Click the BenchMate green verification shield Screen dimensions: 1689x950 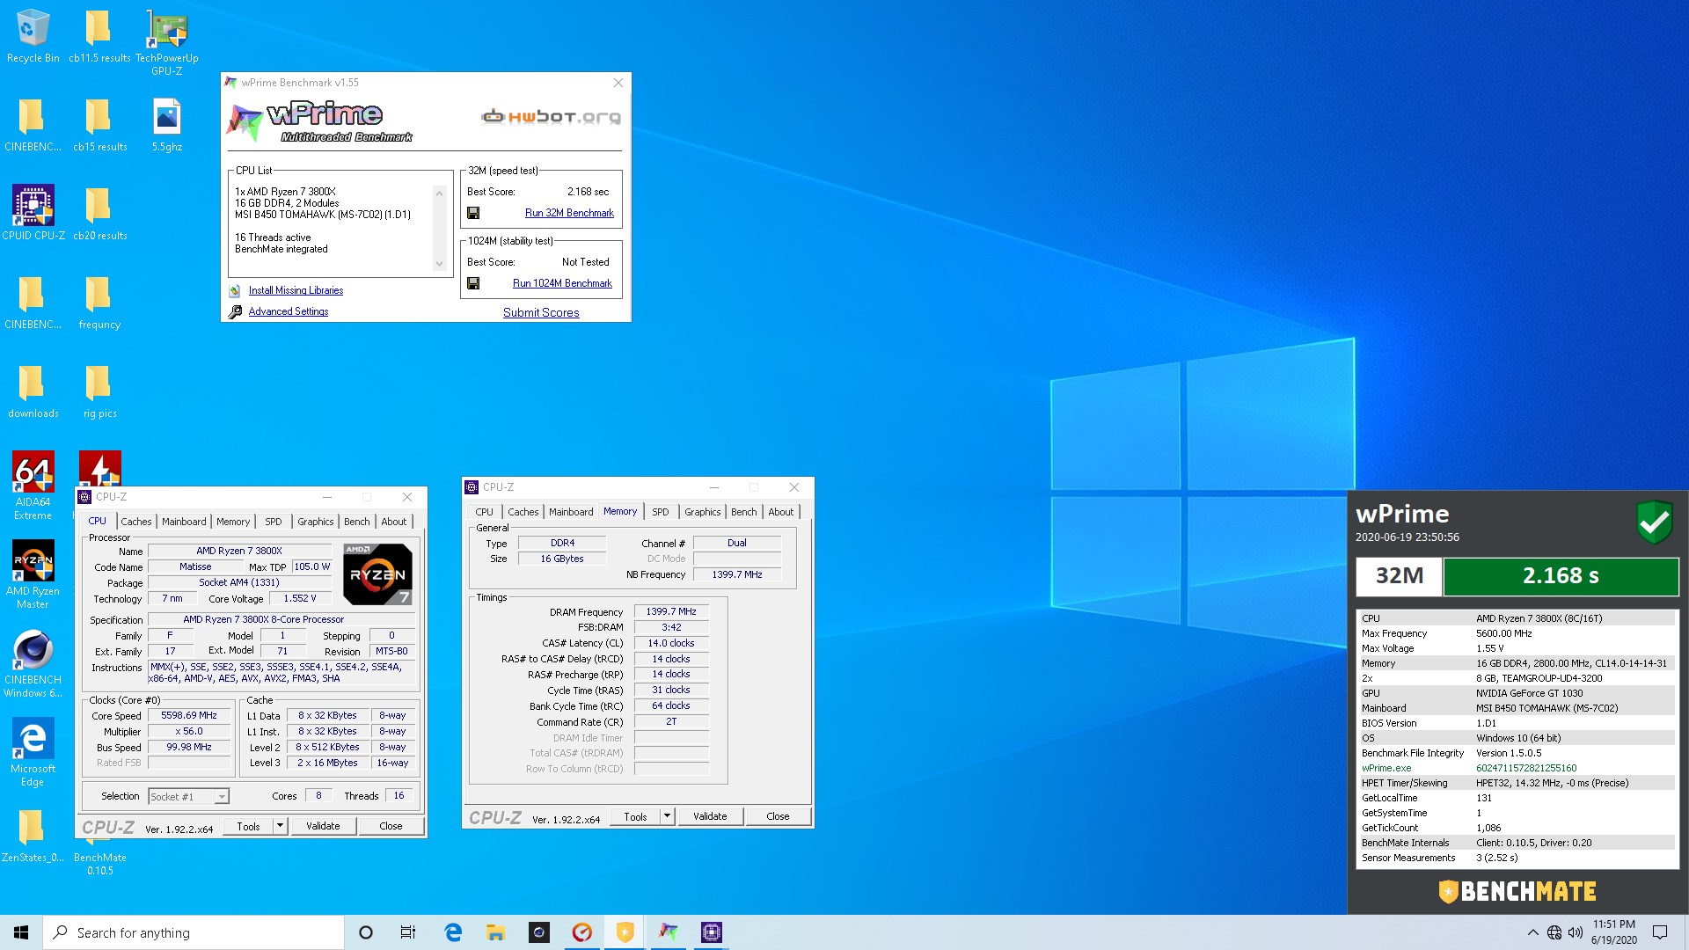tap(1654, 523)
